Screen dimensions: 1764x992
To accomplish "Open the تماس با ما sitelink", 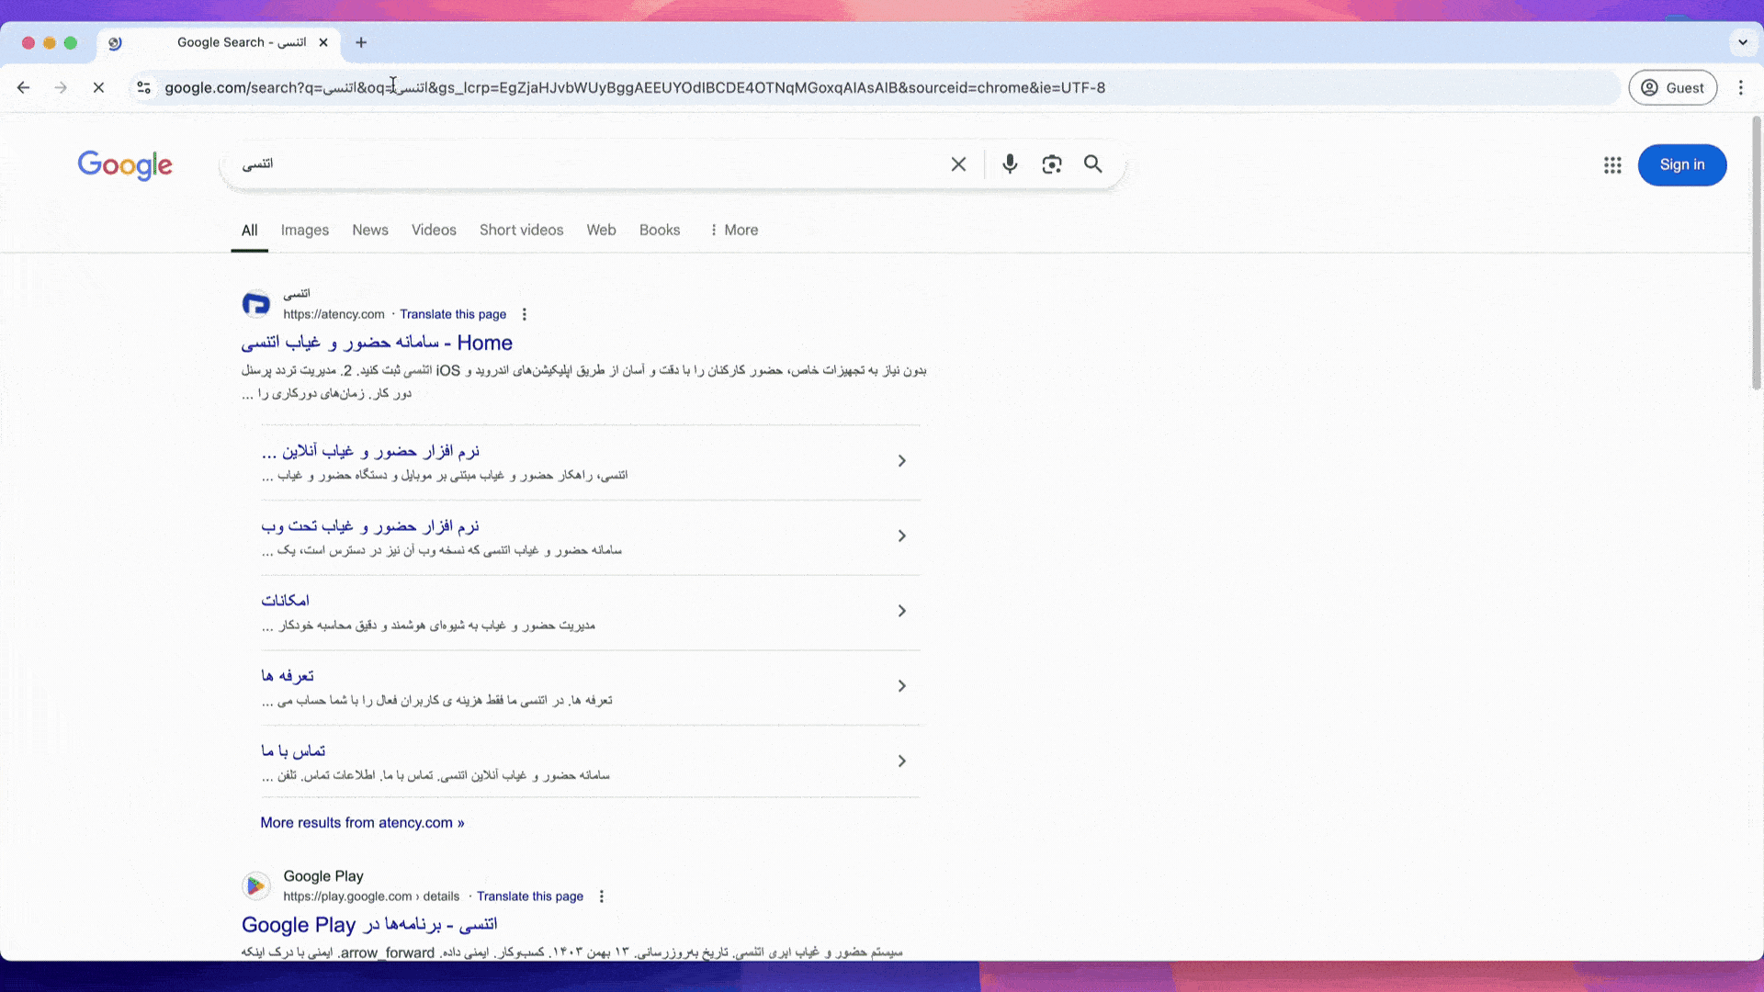I will [293, 751].
